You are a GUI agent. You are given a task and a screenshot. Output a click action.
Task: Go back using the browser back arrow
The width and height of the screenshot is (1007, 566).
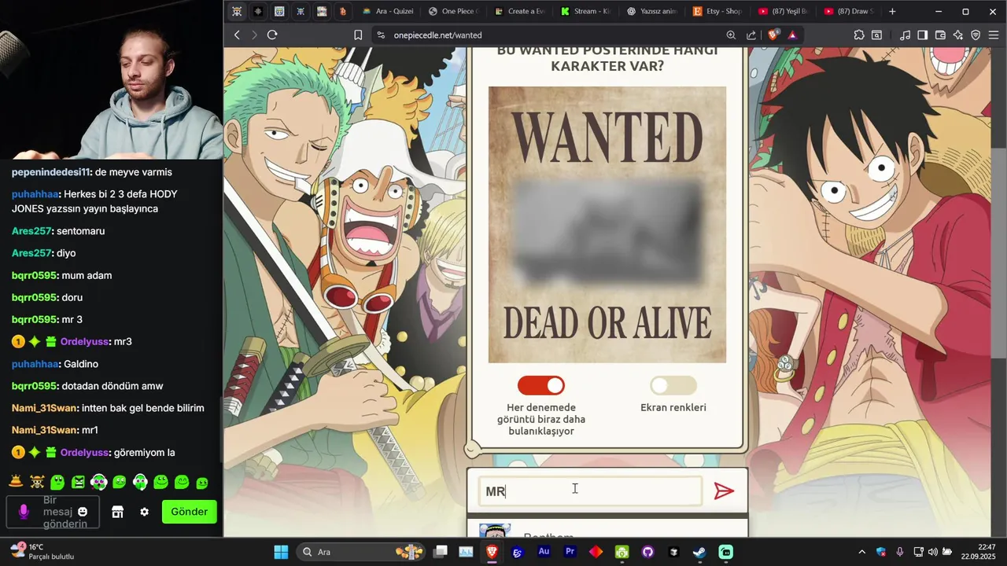coord(238,35)
